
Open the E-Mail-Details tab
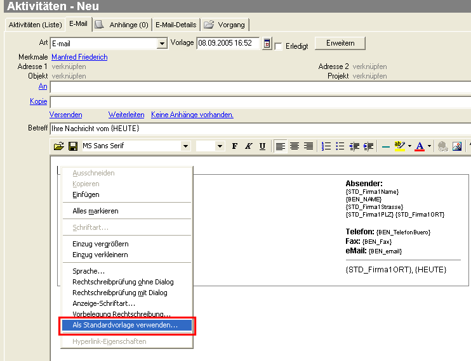point(176,25)
